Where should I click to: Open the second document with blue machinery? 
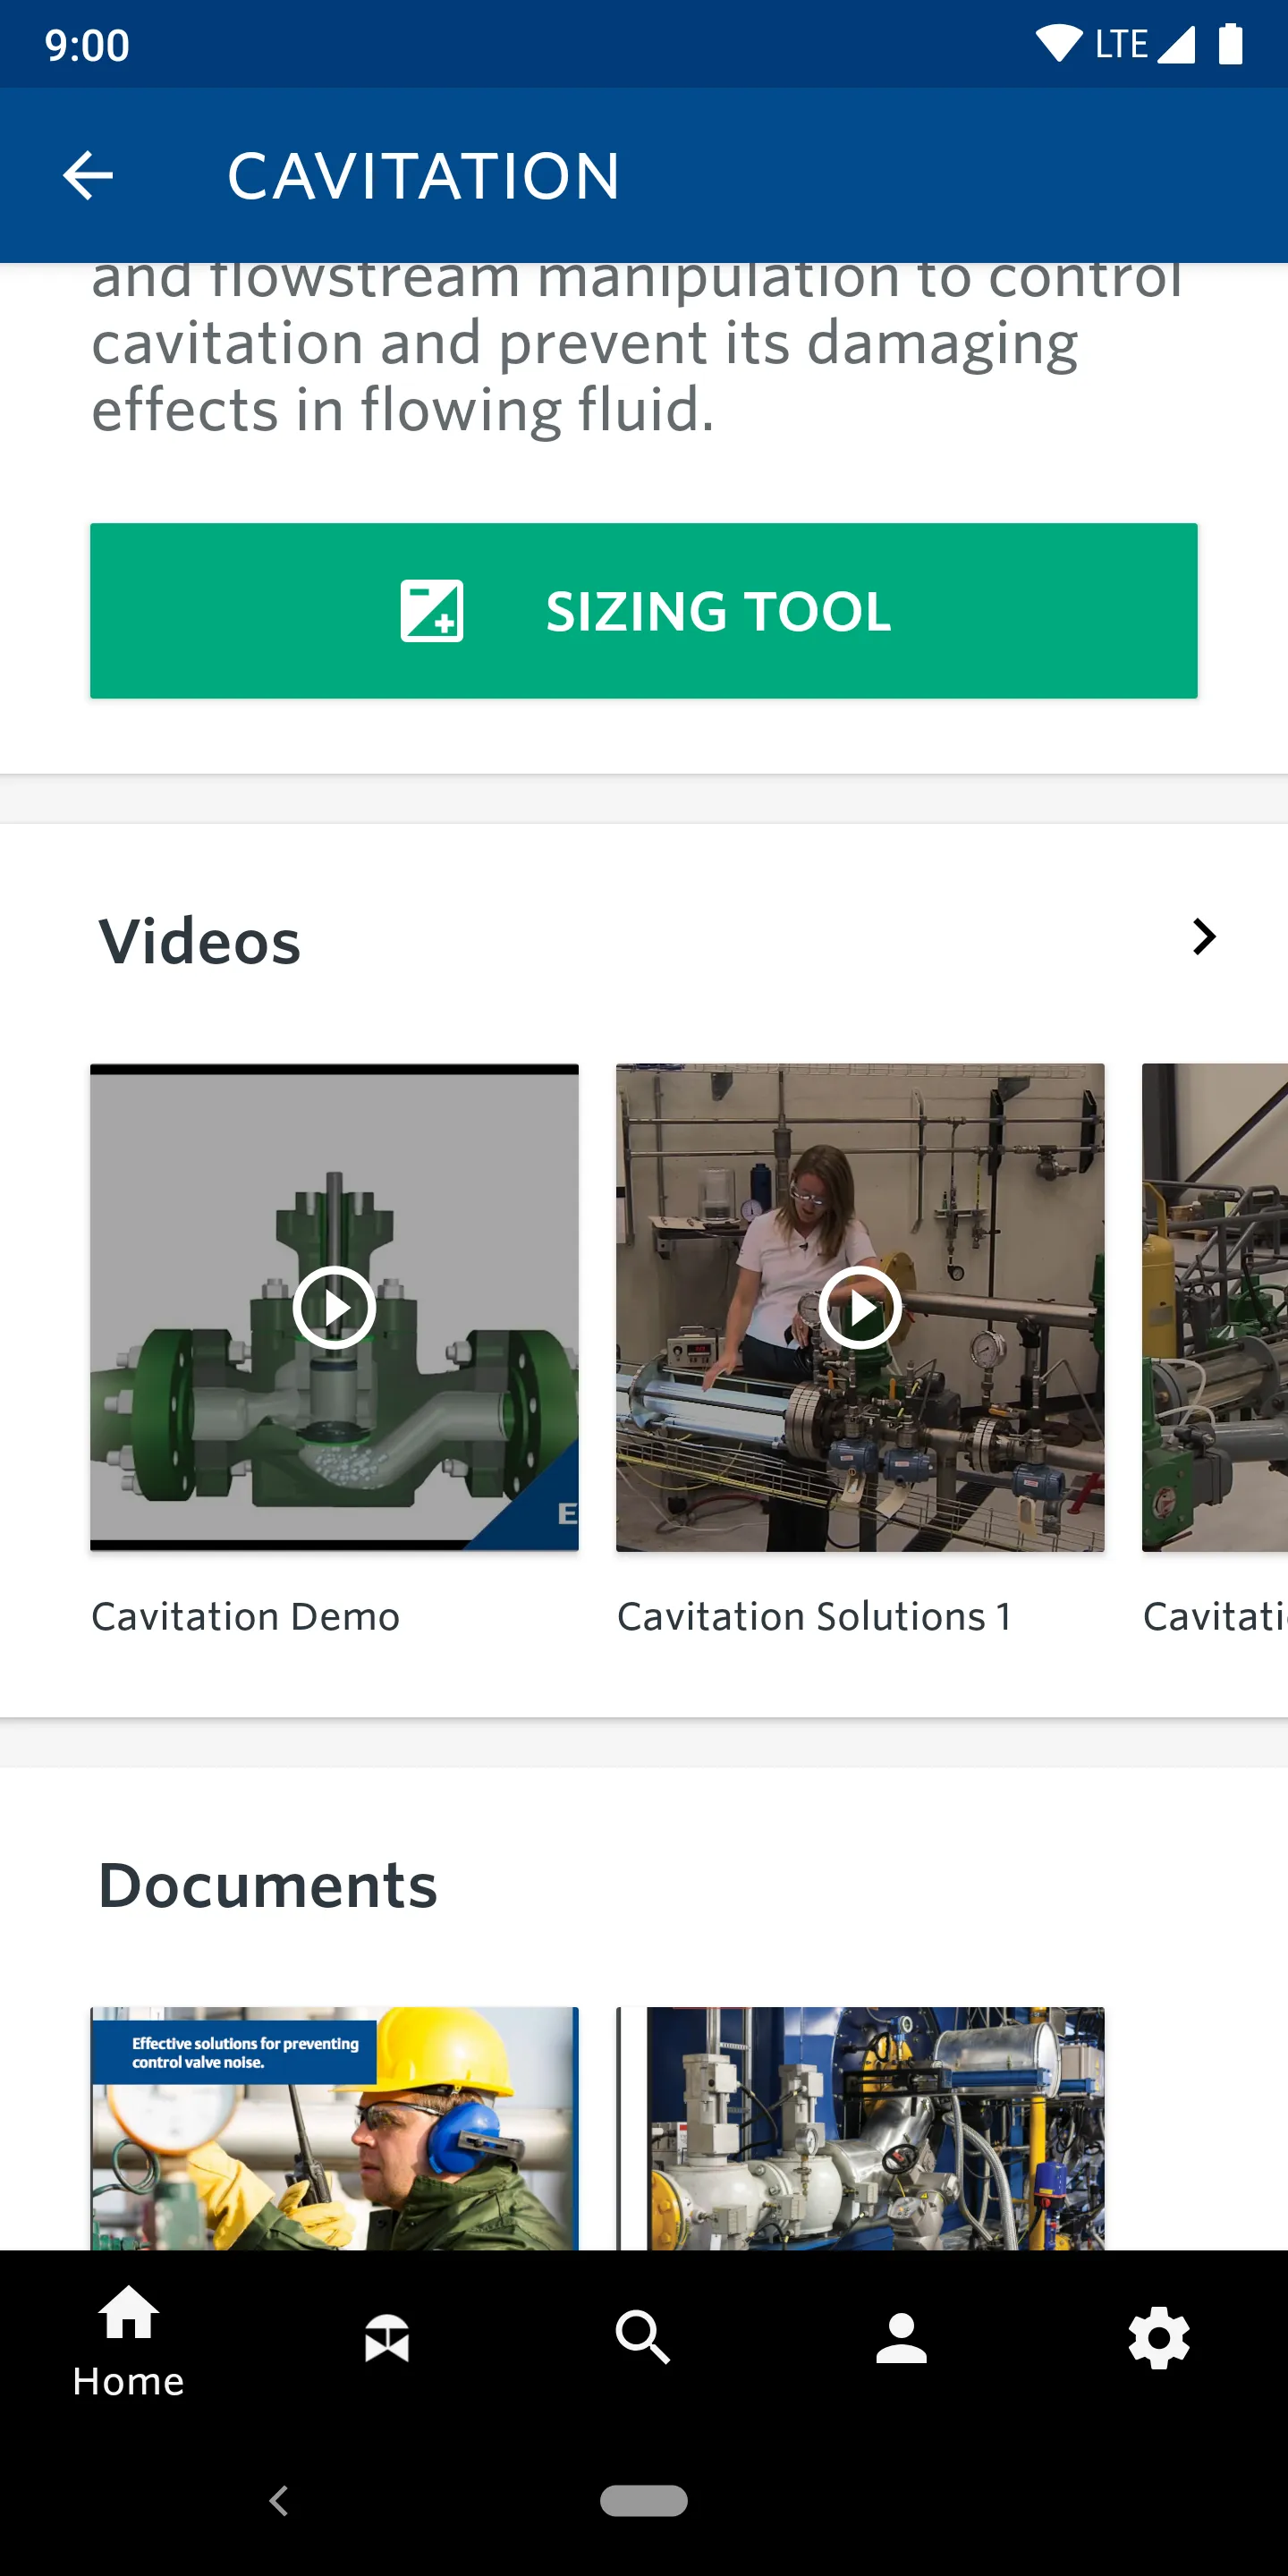(860, 2128)
